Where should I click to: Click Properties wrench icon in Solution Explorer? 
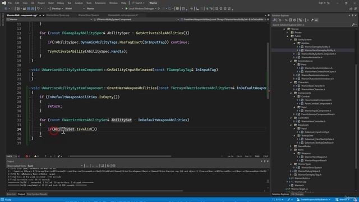pyautogui.click(x=312, y=20)
